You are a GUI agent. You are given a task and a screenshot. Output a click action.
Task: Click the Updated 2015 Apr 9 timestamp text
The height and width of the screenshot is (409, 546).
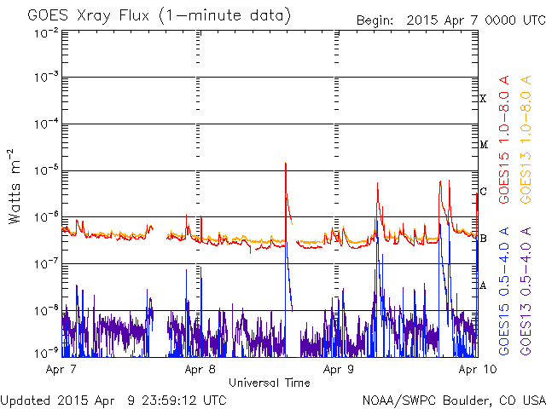[x=113, y=399]
